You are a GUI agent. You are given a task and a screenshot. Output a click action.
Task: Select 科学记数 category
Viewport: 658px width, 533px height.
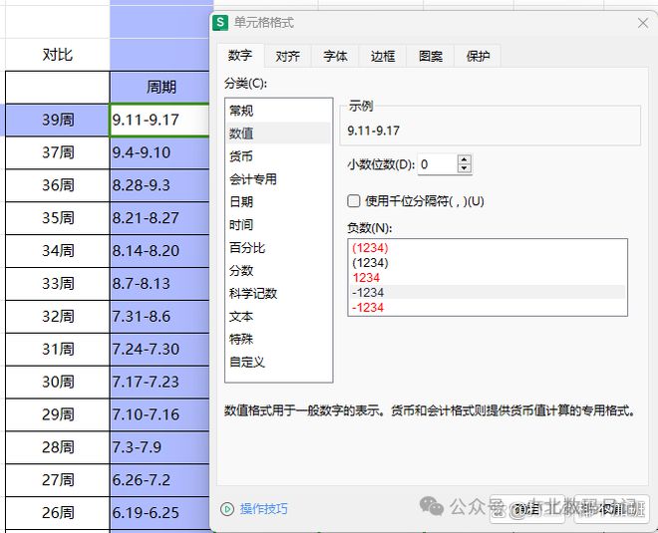[x=278, y=293]
